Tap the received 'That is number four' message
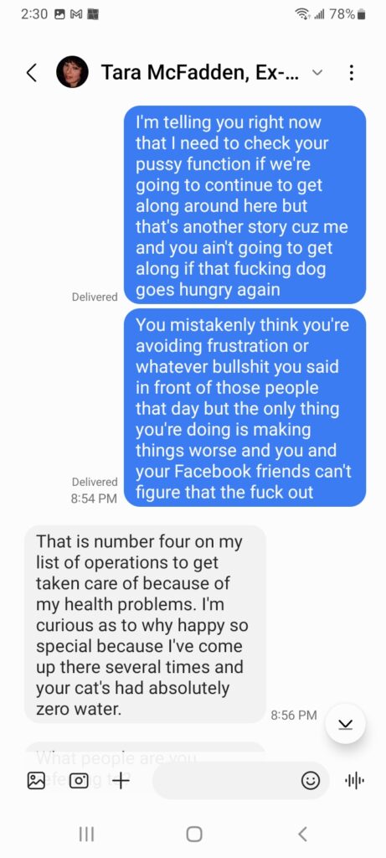386x858 pixels. pos(146,624)
